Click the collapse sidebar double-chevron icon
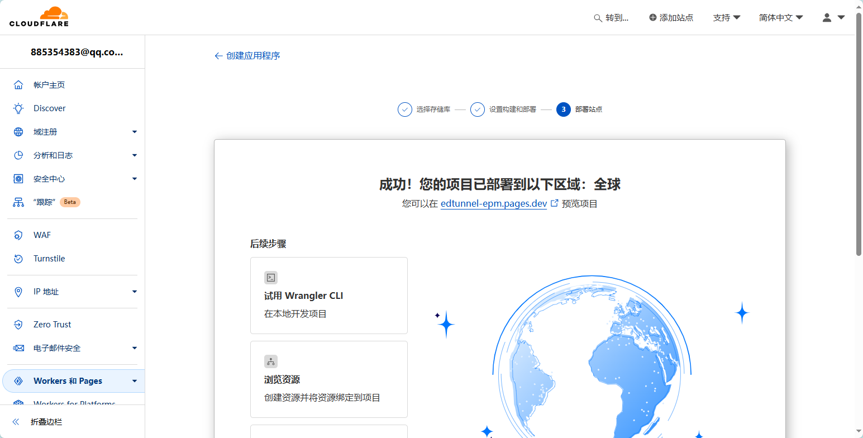 click(x=16, y=422)
